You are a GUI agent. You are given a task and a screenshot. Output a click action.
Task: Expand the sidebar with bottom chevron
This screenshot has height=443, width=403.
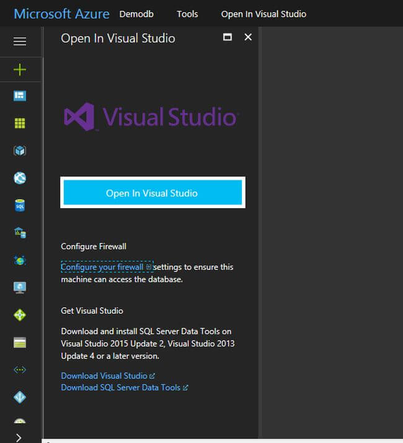pos(19,437)
